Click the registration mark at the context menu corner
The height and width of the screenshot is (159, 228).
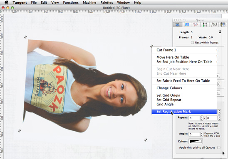[151, 46]
